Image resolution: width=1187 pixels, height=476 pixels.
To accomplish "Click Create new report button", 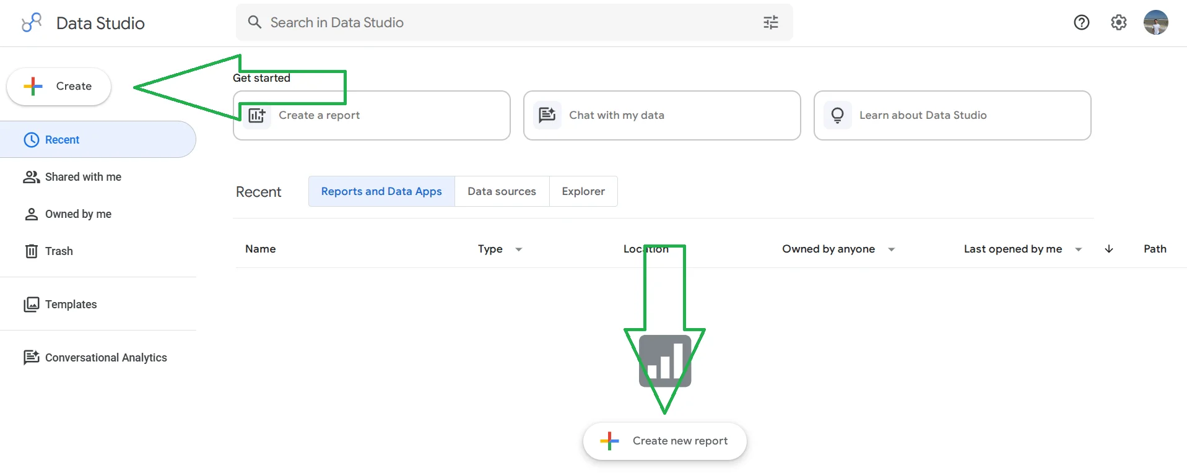I will coord(665,441).
